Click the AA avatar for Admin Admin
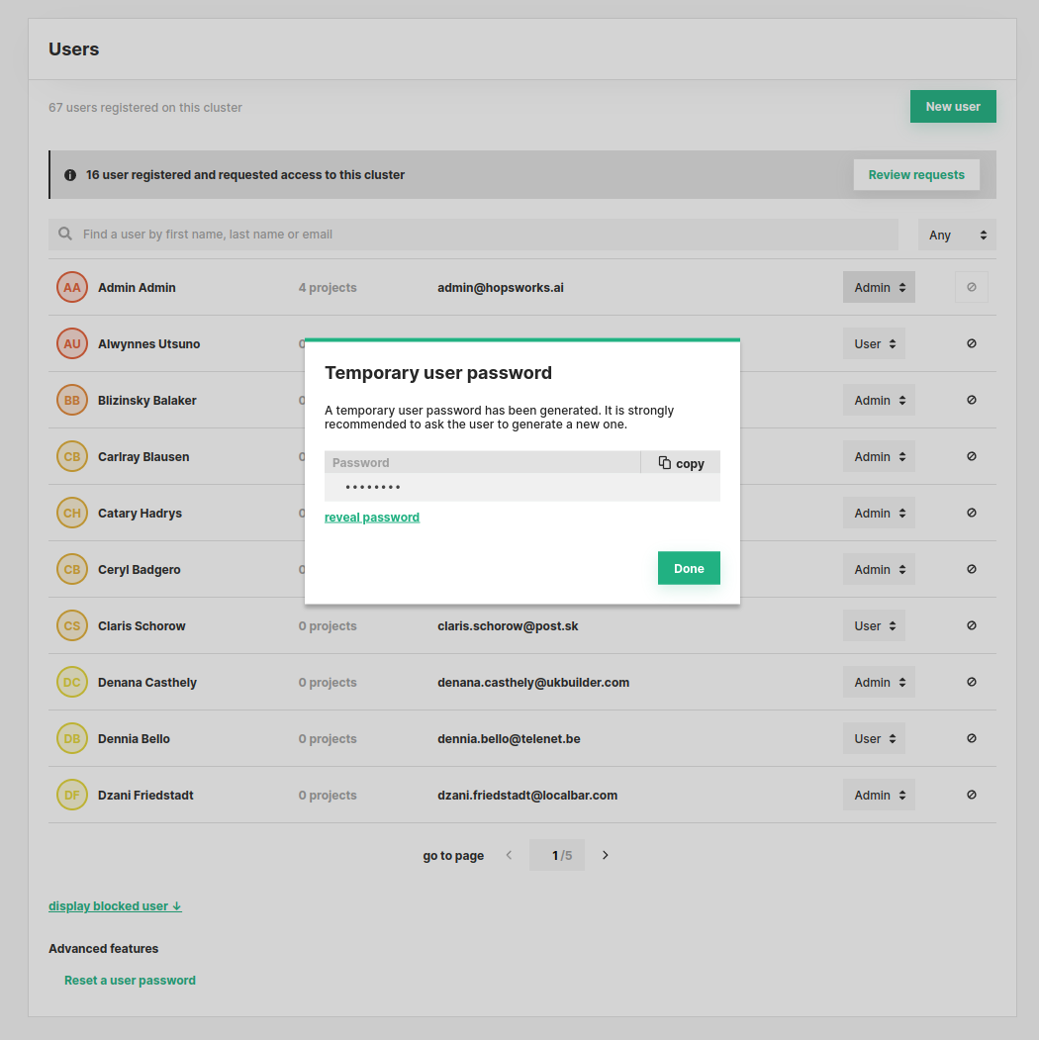The width and height of the screenshot is (1039, 1040). pyautogui.click(x=72, y=288)
